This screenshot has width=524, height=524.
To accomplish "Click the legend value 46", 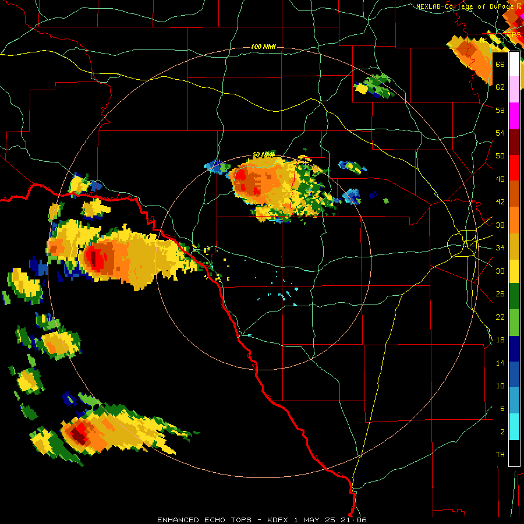I will [500, 179].
